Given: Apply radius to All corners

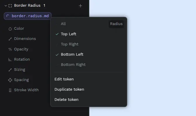Looking at the screenshot, I should pos(63,24).
